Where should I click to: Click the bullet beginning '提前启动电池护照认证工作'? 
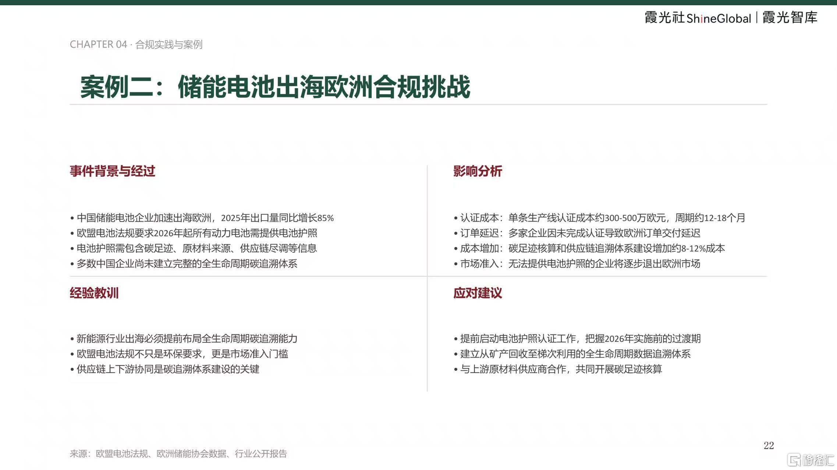pyautogui.click(x=577, y=338)
